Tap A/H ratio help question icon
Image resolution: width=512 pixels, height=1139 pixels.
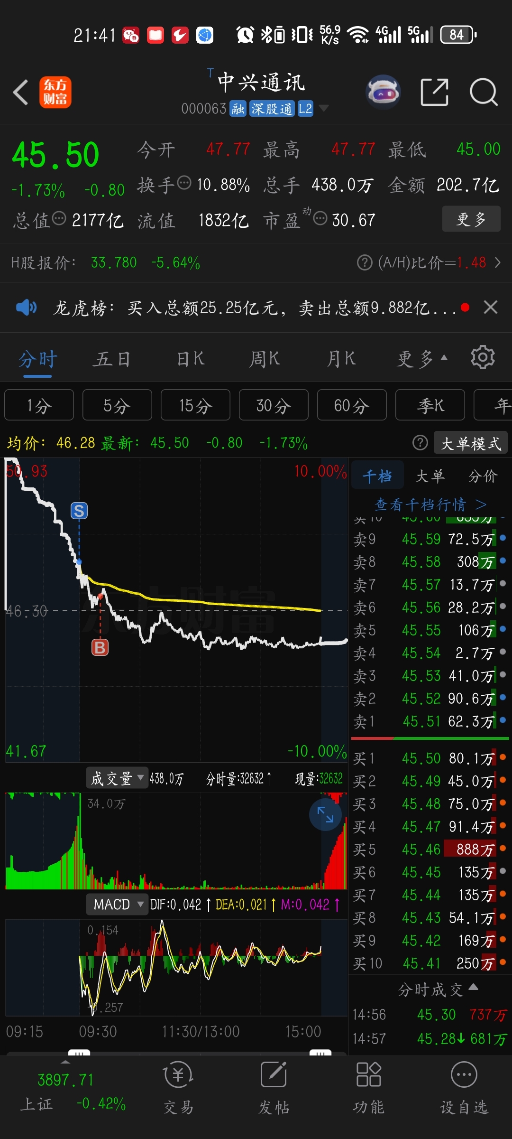[x=365, y=262]
